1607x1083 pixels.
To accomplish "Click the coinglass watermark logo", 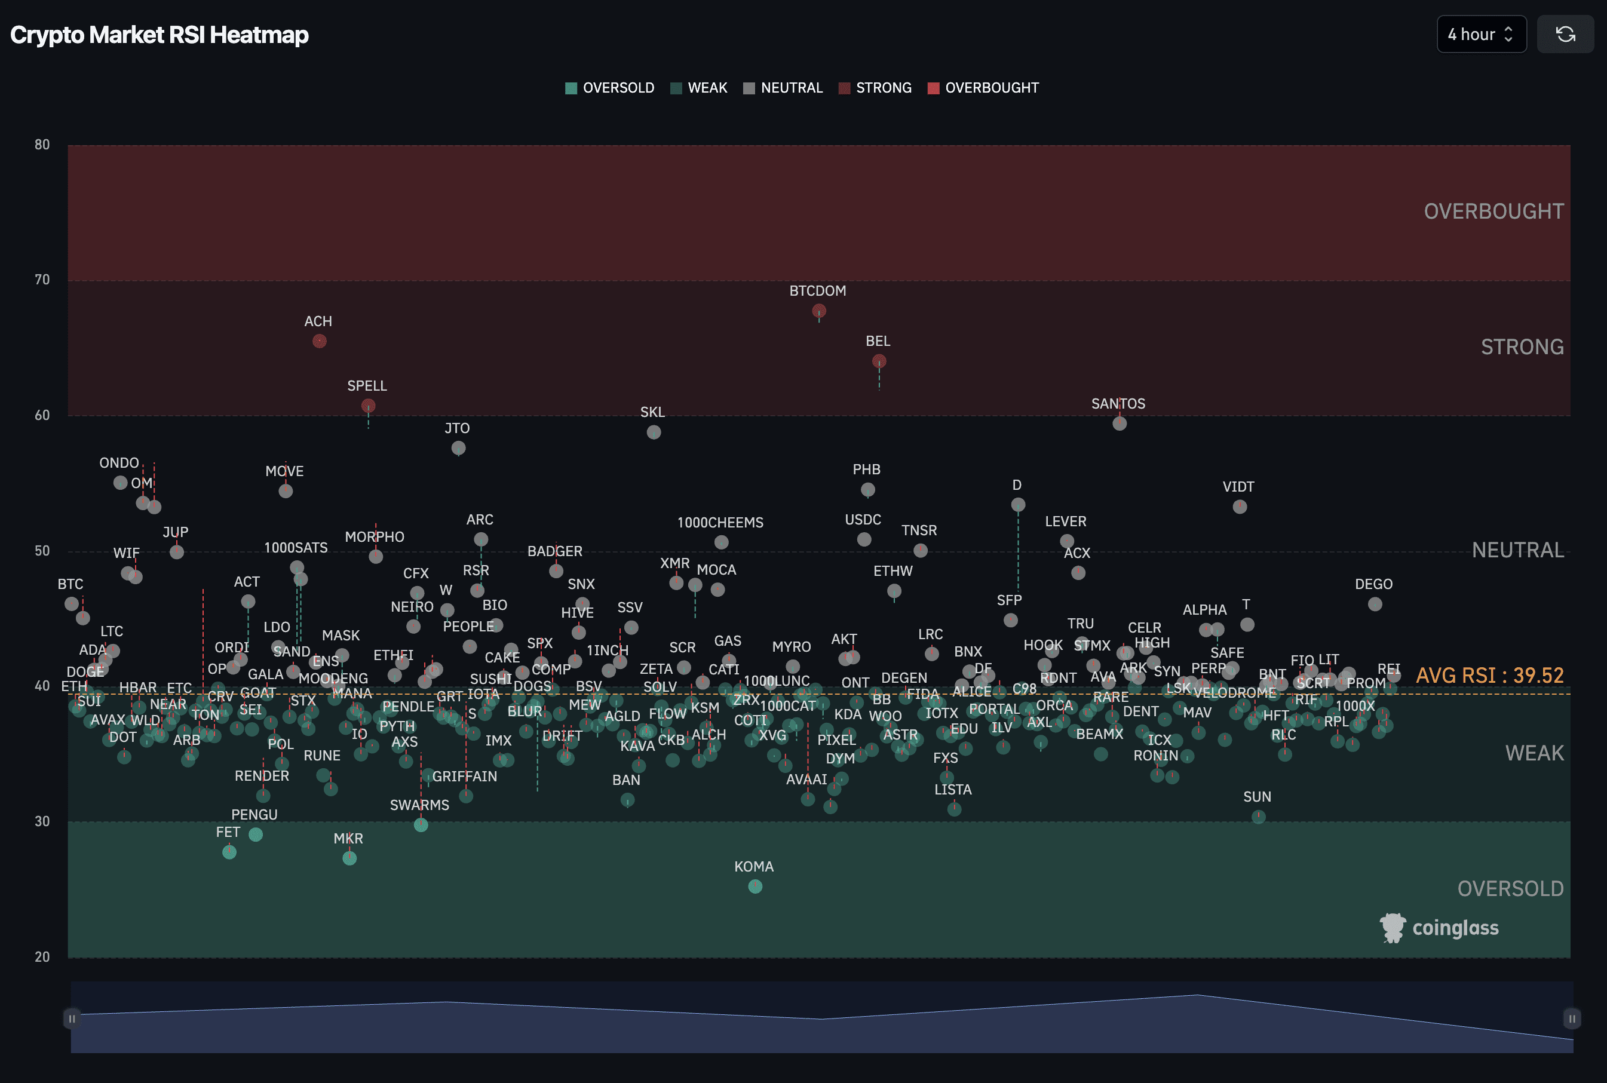I will (1439, 928).
